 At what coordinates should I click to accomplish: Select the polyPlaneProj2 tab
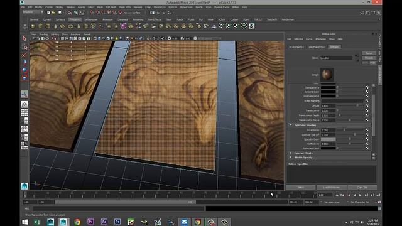(317, 47)
